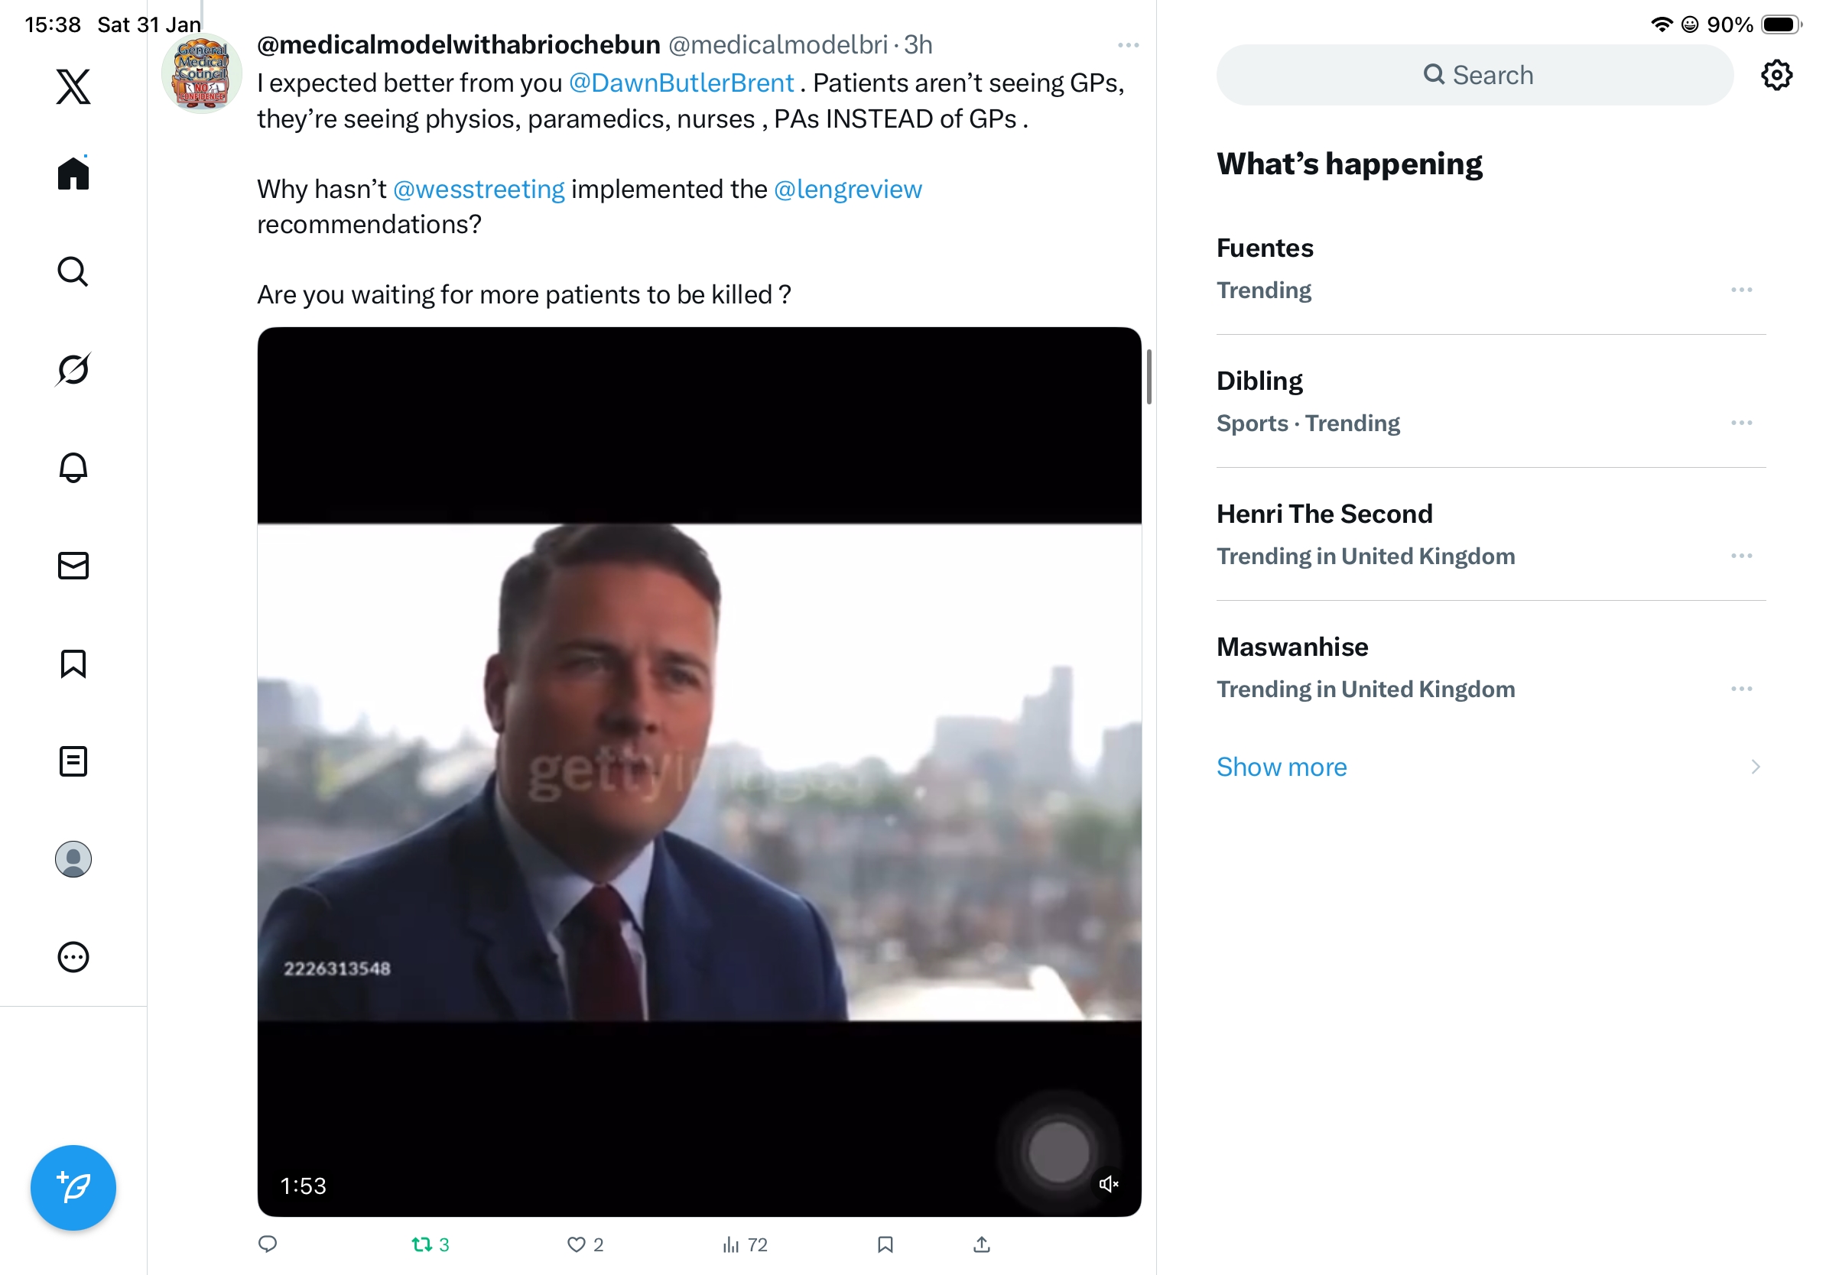
Task: Open the Grok icon in the sidebar
Action: (x=73, y=369)
